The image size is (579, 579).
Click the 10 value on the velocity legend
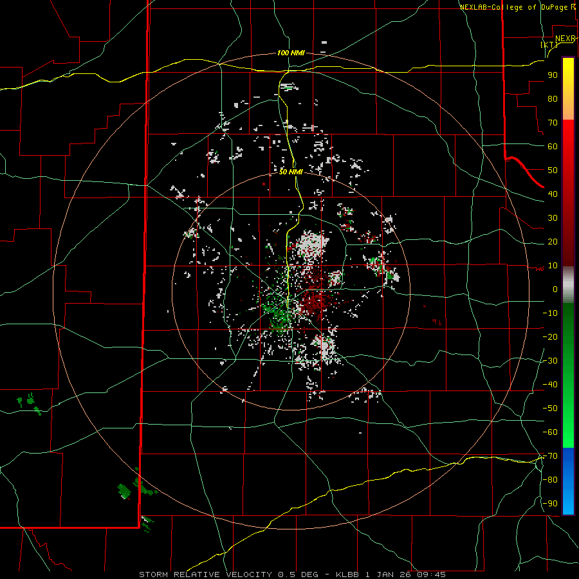pos(553,266)
